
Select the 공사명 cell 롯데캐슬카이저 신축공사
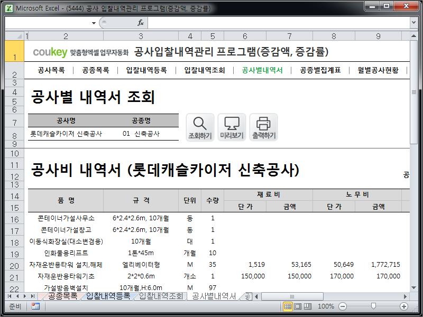point(66,134)
